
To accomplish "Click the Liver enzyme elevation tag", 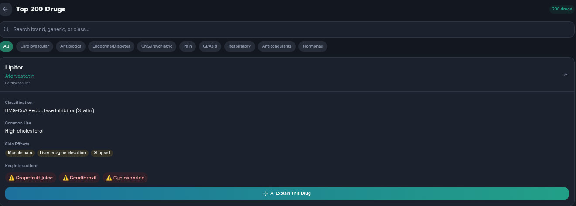I will [63, 153].
